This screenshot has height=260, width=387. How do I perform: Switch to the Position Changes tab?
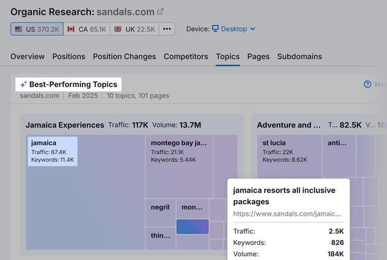click(124, 57)
